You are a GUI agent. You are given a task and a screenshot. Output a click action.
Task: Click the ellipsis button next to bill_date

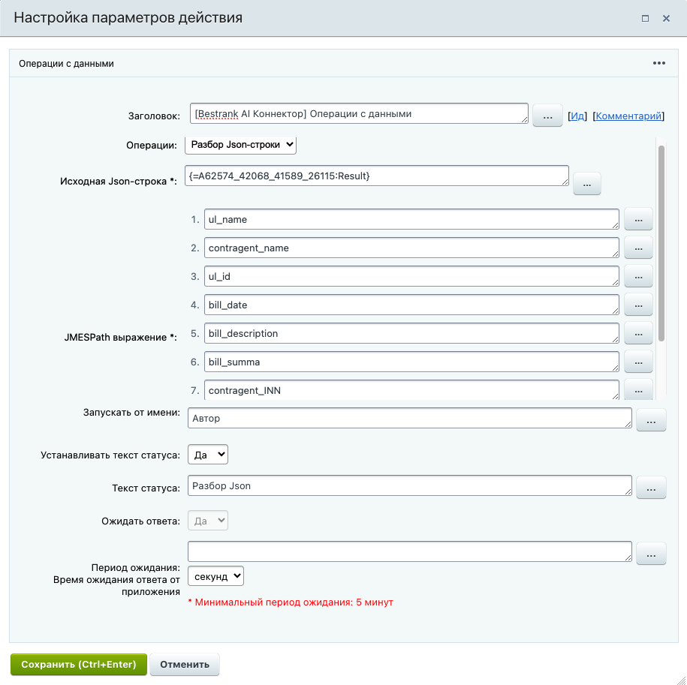coord(638,305)
